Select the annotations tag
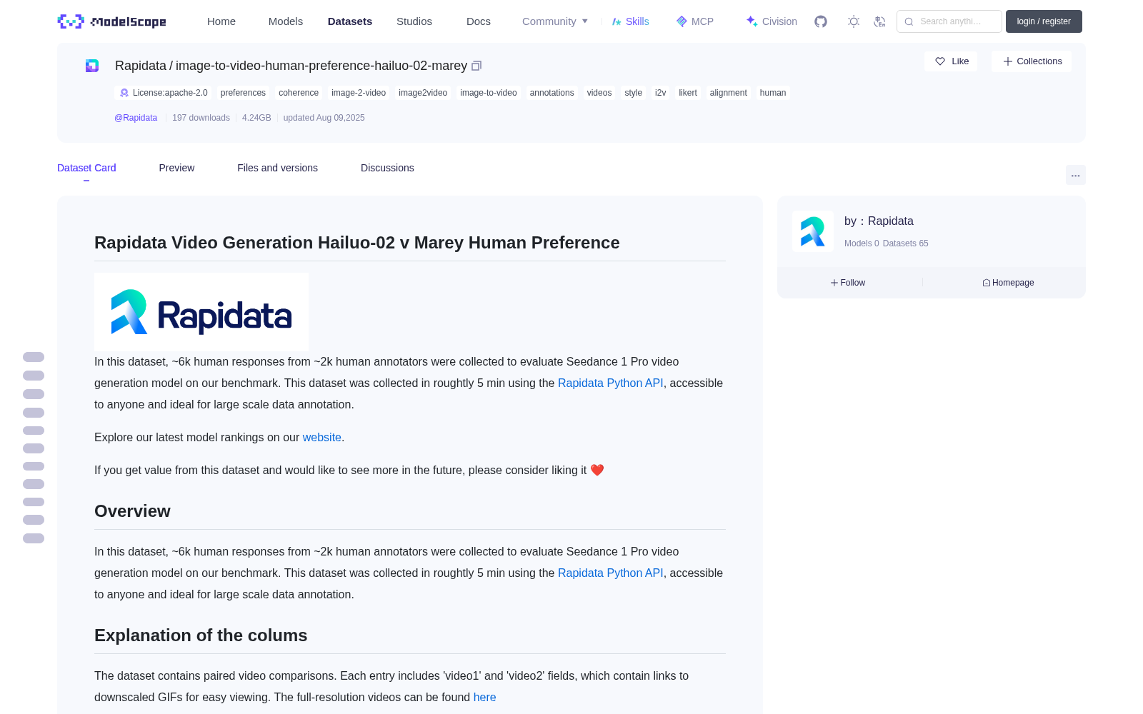The image size is (1143, 714). pos(552,93)
